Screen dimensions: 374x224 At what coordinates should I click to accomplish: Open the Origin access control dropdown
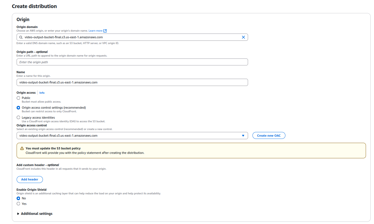(x=132, y=136)
